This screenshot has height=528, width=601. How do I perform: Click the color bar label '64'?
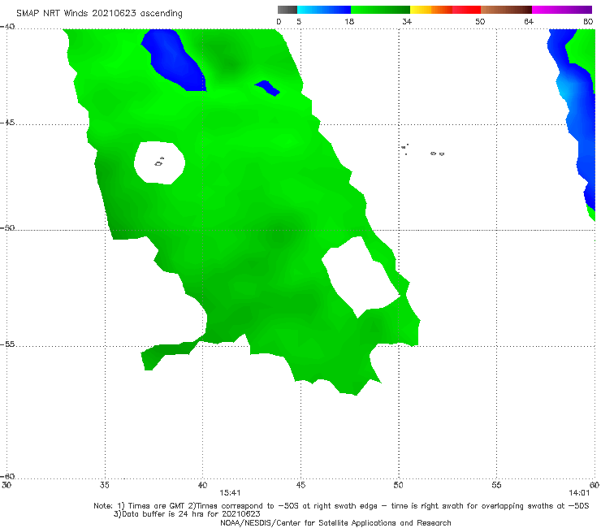tap(529, 21)
